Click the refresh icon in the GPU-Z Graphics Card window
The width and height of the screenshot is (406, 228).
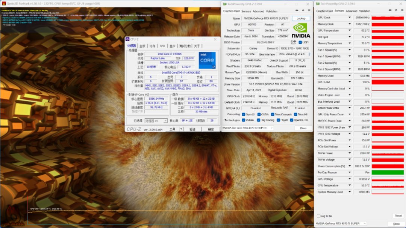pyautogui.click(x=303, y=10)
